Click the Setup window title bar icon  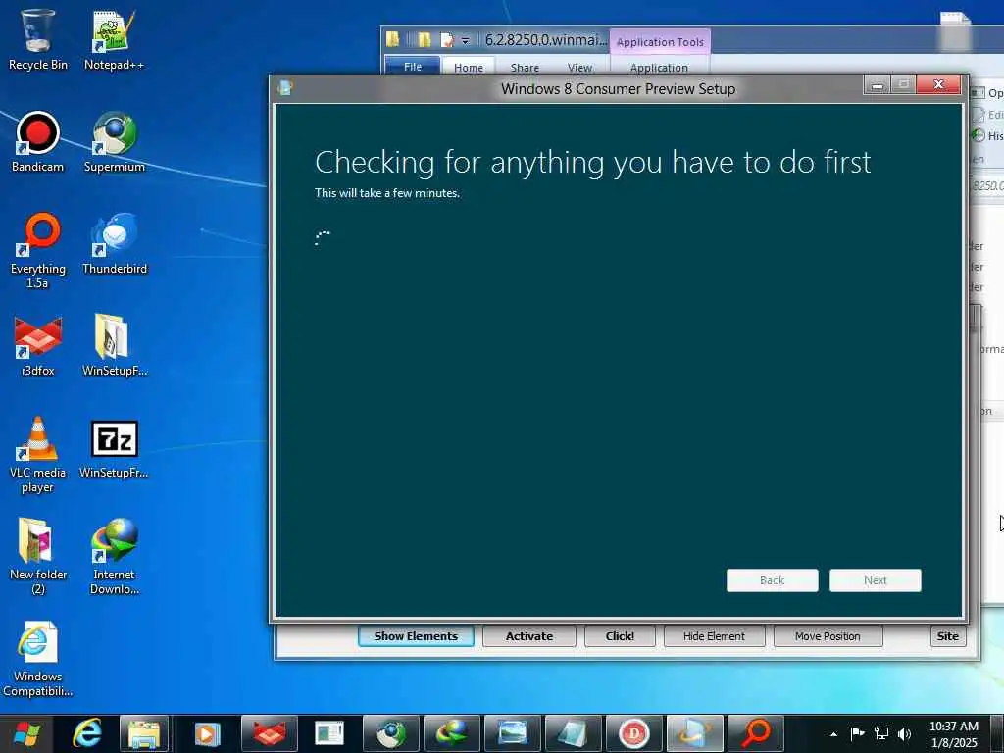[285, 87]
